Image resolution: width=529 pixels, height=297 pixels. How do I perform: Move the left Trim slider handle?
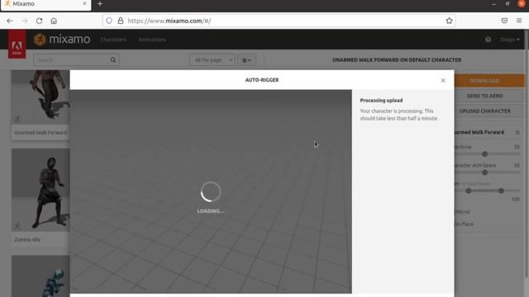[x=469, y=191]
